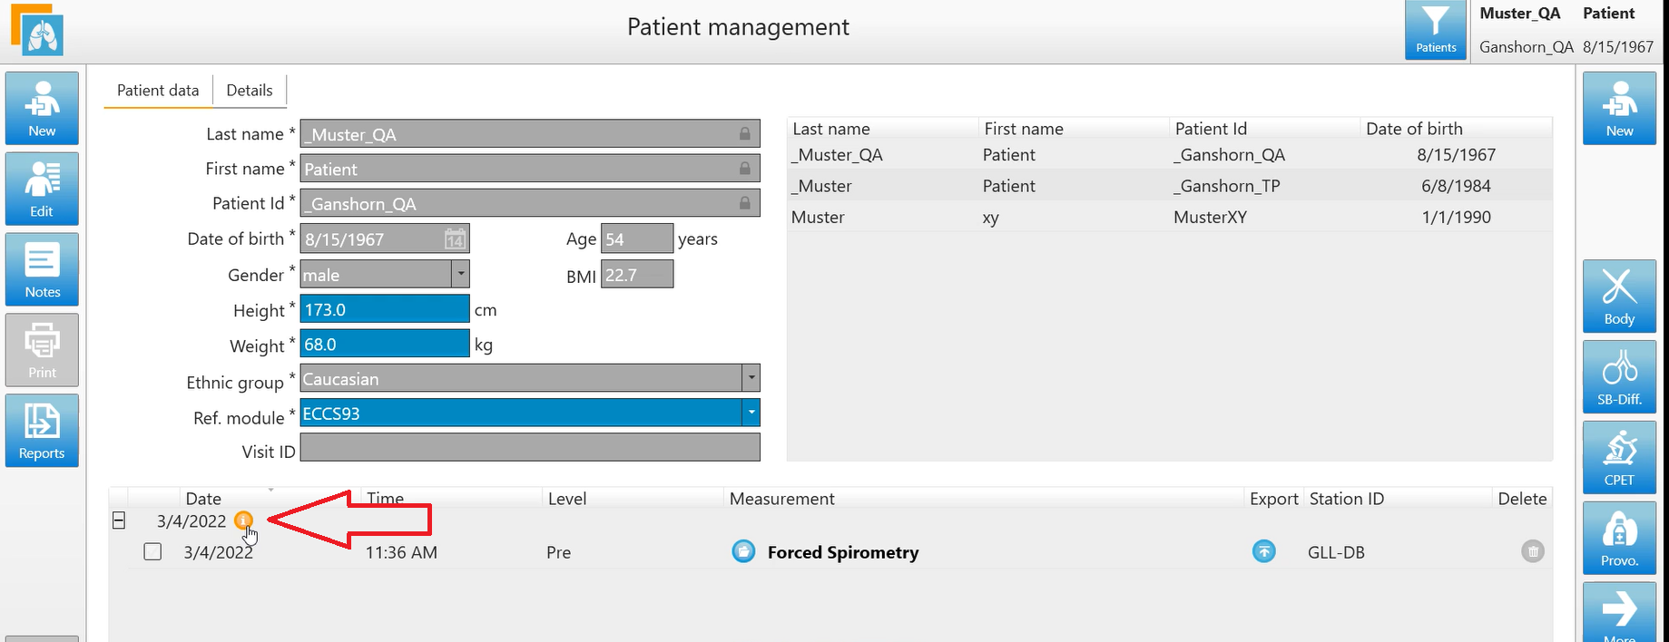
Task: Collapse the 3/4/2022 measurement group
Action: coord(119,520)
